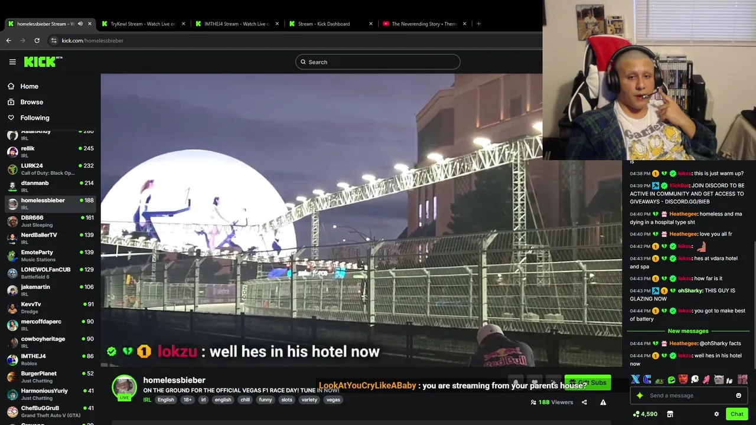The height and width of the screenshot is (425, 756).
Task: Open site information icon in address bar
Action: coord(54,41)
